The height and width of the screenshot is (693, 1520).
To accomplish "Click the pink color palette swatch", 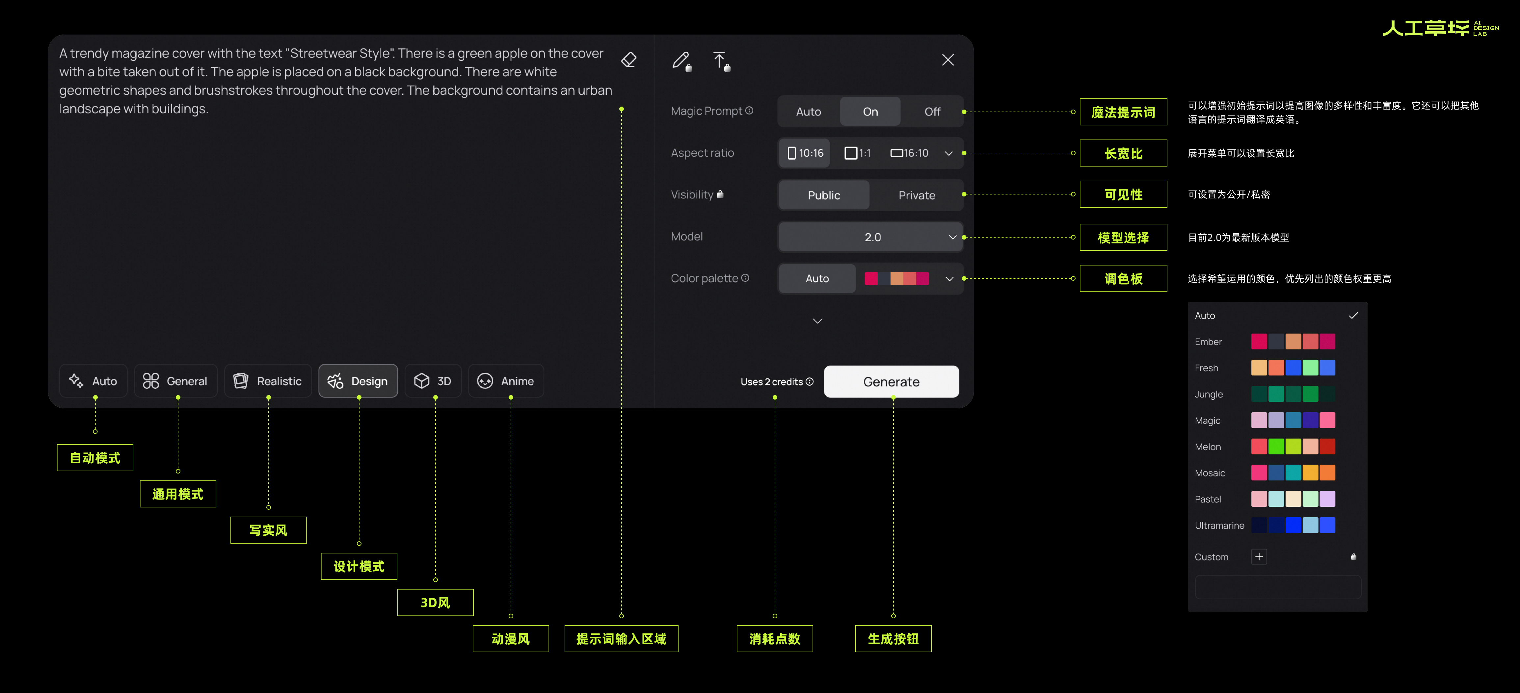I will pyautogui.click(x=871, y=278).
